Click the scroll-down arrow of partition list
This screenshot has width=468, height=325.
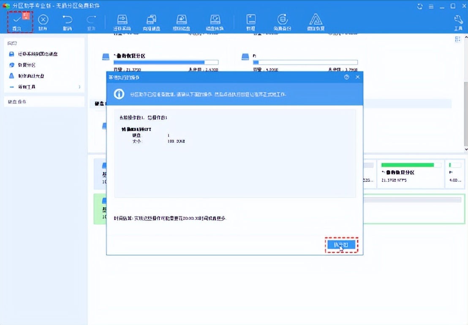(466, 149)
